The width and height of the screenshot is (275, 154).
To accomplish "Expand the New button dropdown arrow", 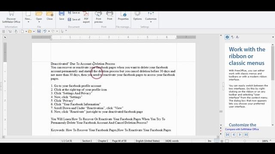I will click(x=28, y=22).
